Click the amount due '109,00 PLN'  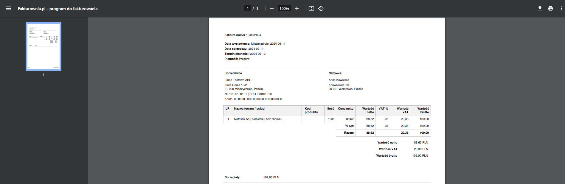pos(271,177)
